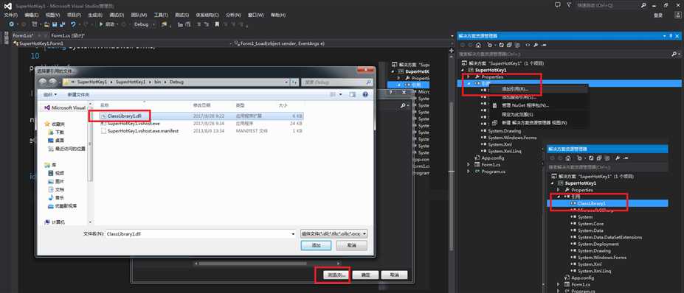The image size is (684, 293).
Task: Expand Properties node in upper Solution Explorer
Action: pyautogui.click(x=469, y=77)
